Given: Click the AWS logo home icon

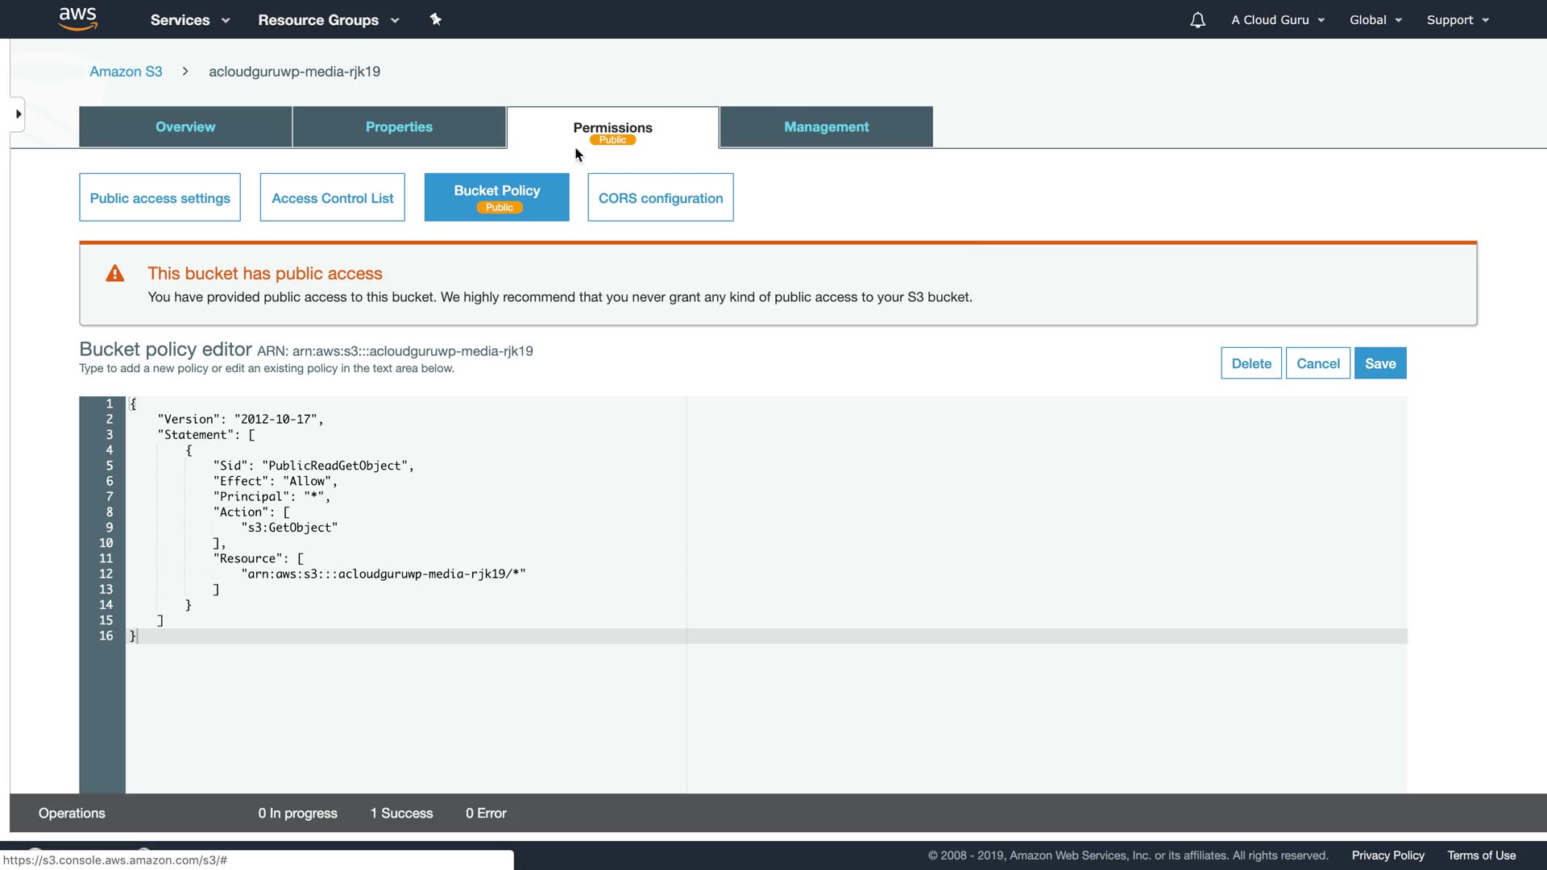Looking at the screenshot, I should point(78,19).
